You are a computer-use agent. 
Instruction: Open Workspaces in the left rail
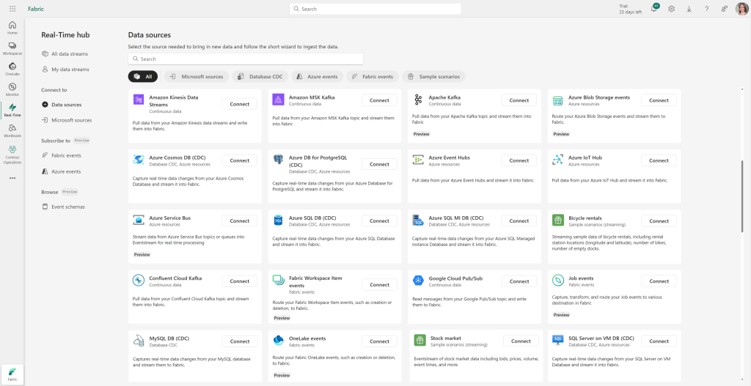tap(12, 48)
